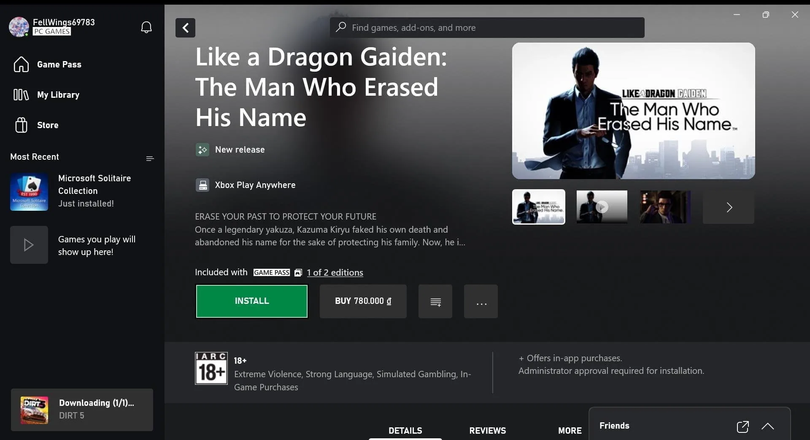Expand the Friends panel chevron
Image resolution: width=810 pixels, height=440 pixels.
[768, 427]
